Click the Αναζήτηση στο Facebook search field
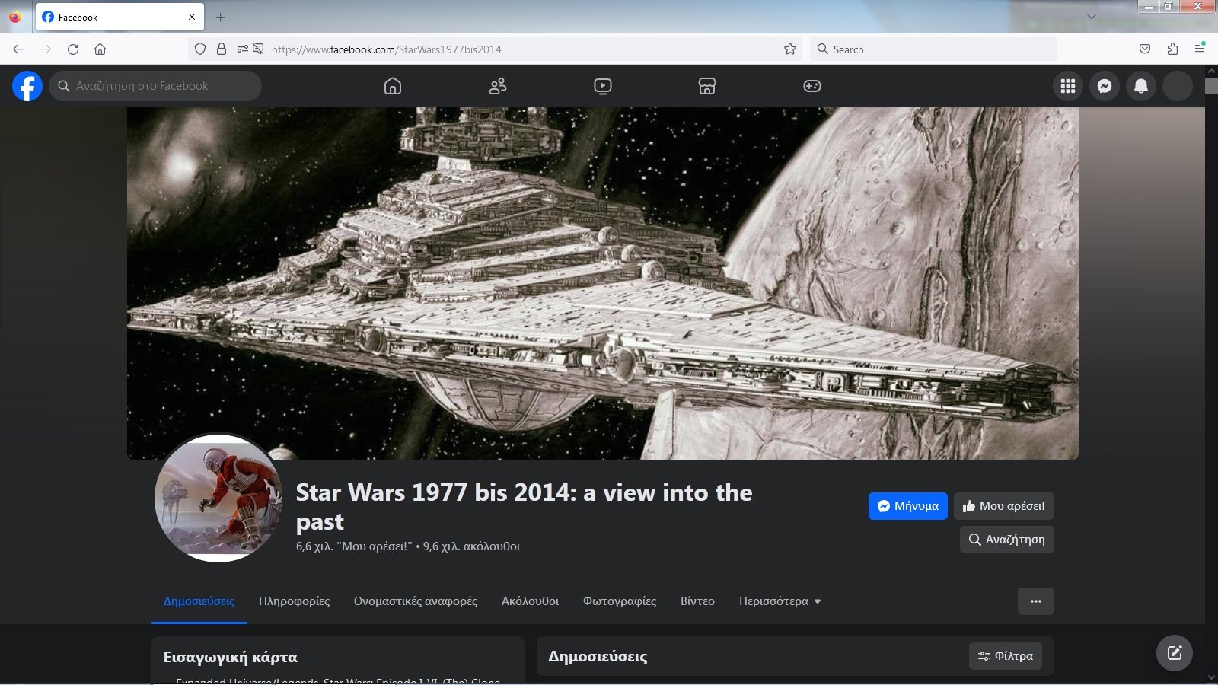This screenshot has height=685, width=1218. (x=155, y=86)
